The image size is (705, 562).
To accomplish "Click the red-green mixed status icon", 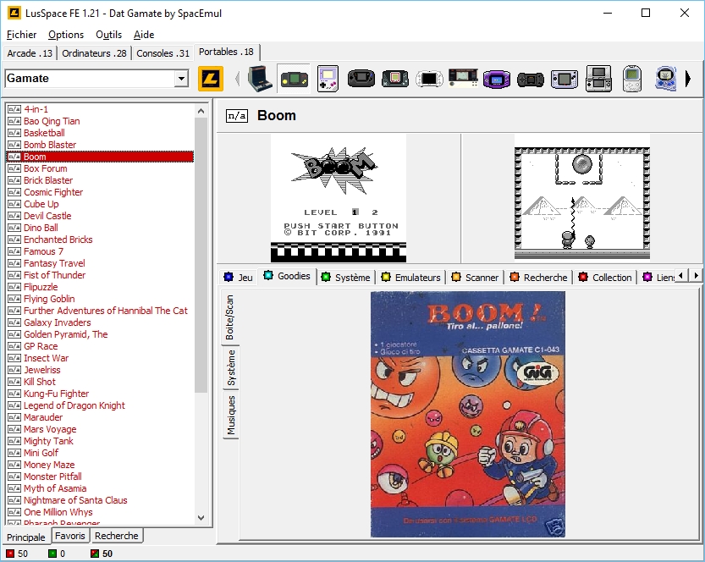I will [x=95, y=554].
